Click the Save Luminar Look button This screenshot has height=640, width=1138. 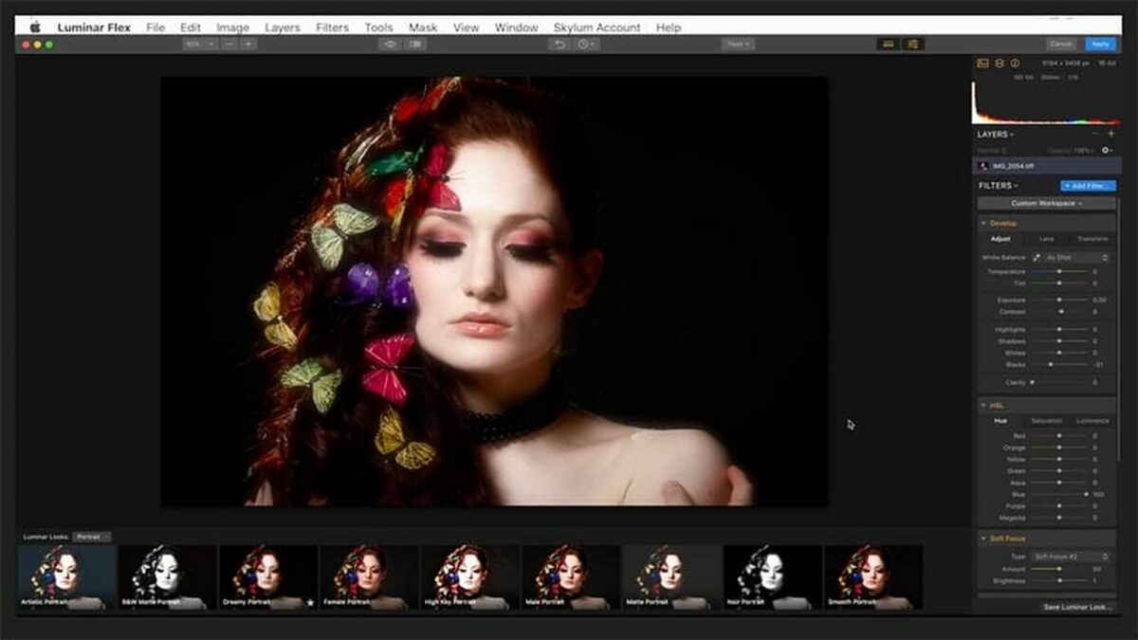point(1075,607)
